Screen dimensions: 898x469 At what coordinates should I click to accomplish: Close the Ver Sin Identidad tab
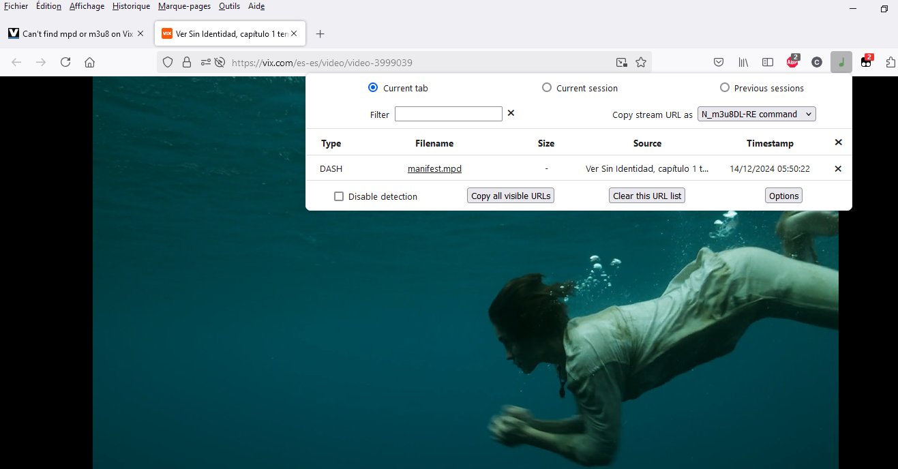click(294, 33)
